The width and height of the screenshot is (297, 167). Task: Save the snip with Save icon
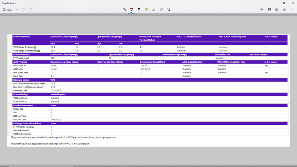[x=270, y=10]
